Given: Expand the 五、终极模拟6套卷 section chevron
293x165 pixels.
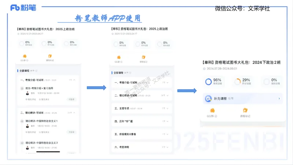Looking at the screenshot, I should (x=167, y=134).
